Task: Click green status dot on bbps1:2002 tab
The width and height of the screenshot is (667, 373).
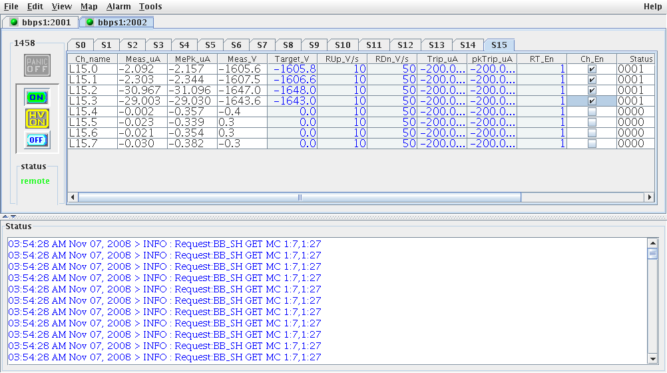Action: tap(90, 22)
